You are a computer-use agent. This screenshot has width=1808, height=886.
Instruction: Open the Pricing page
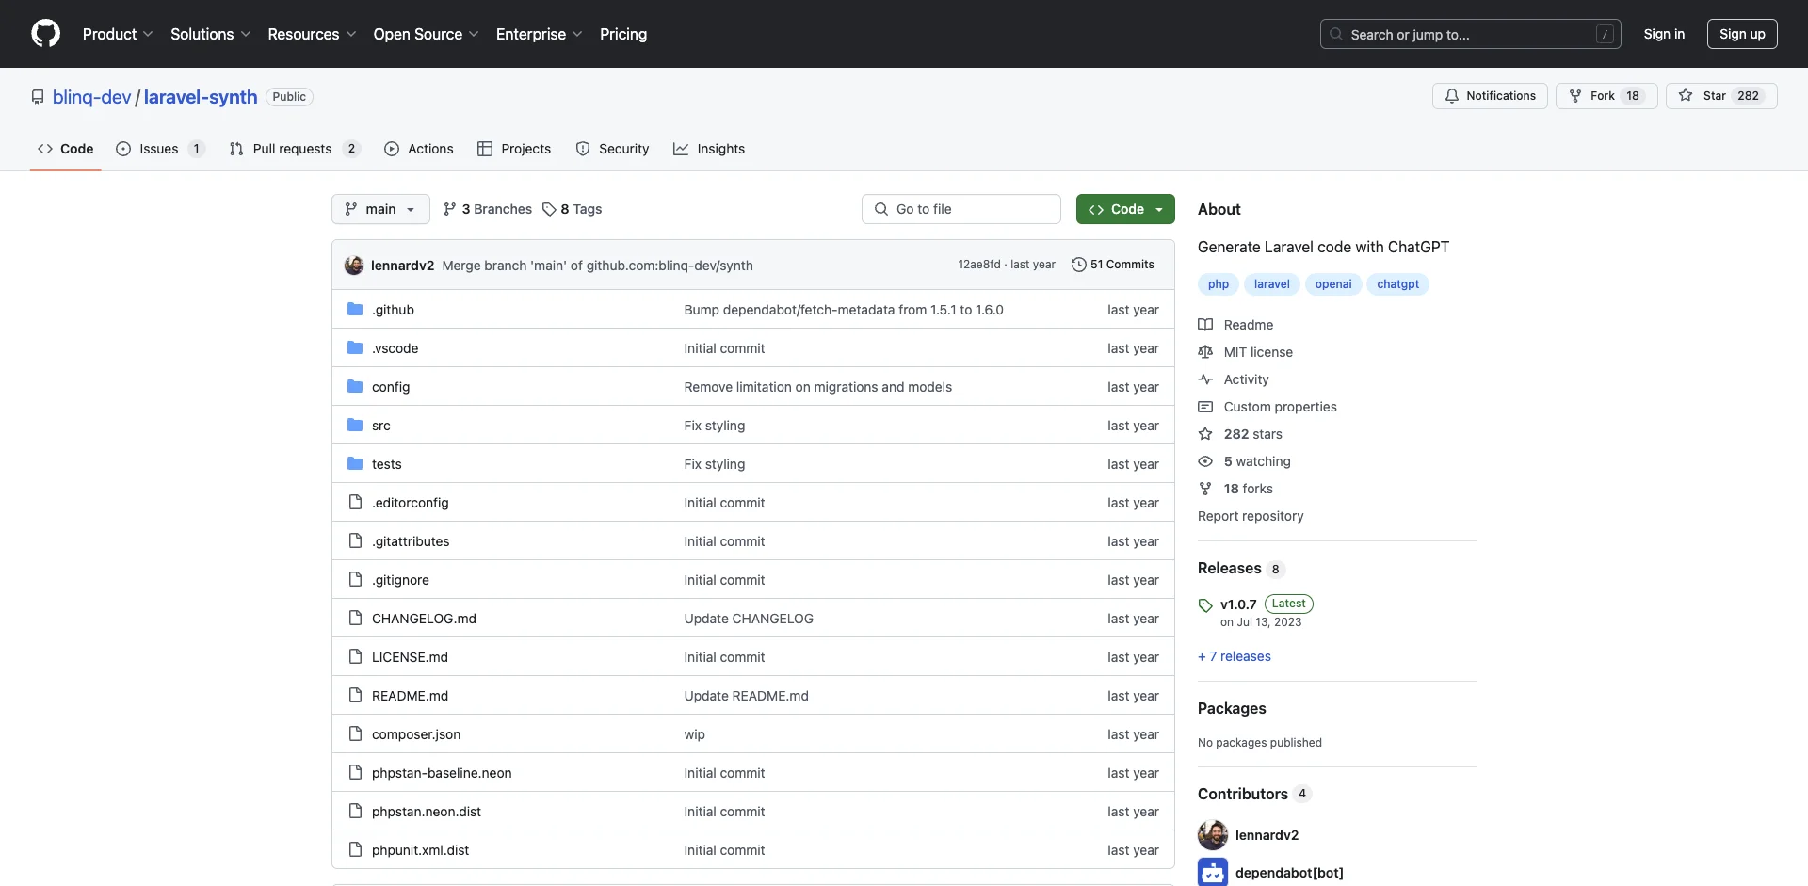tap(623, 34)
